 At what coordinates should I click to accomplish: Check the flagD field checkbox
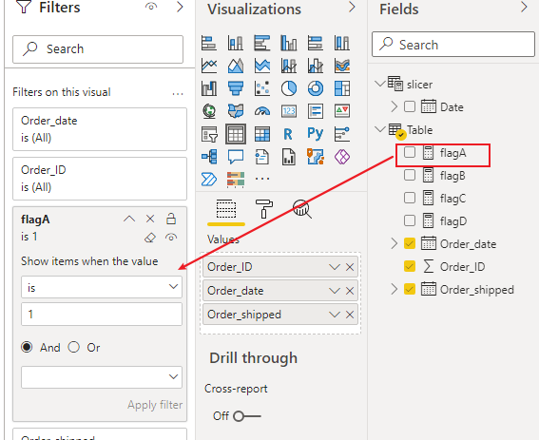click(x=410, y=220)
